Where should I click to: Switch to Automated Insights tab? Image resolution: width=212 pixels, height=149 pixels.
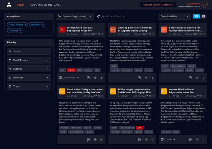[45, 5]
